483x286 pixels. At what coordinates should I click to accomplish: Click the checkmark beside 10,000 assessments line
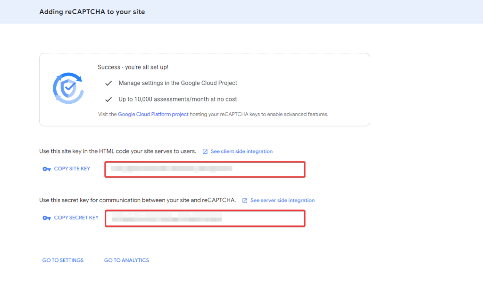(x=108, y=99)
